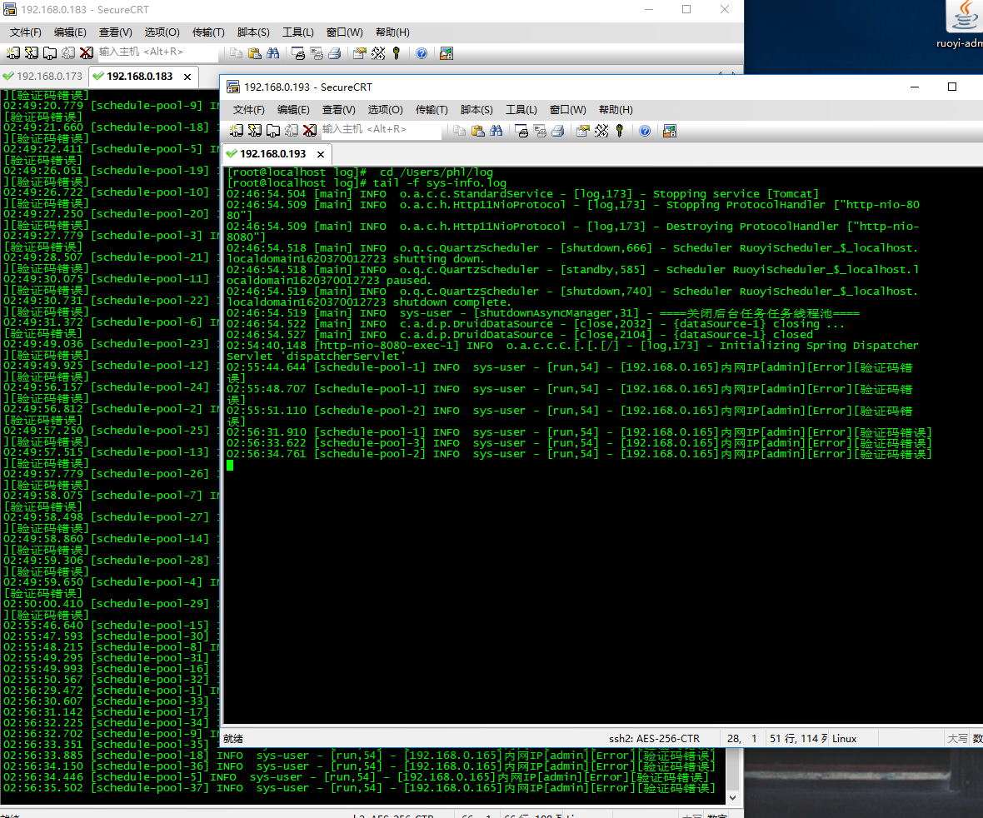Click Print Screen icon in 192.168.0.193 window

(x=521, y=131)
